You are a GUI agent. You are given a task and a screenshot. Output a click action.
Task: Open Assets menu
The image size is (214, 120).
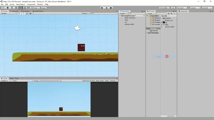click(12, 4)
